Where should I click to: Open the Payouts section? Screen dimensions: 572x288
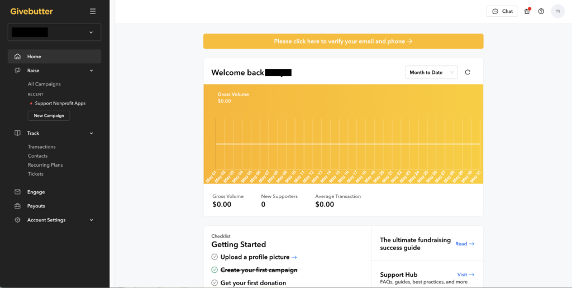point(36,206)
